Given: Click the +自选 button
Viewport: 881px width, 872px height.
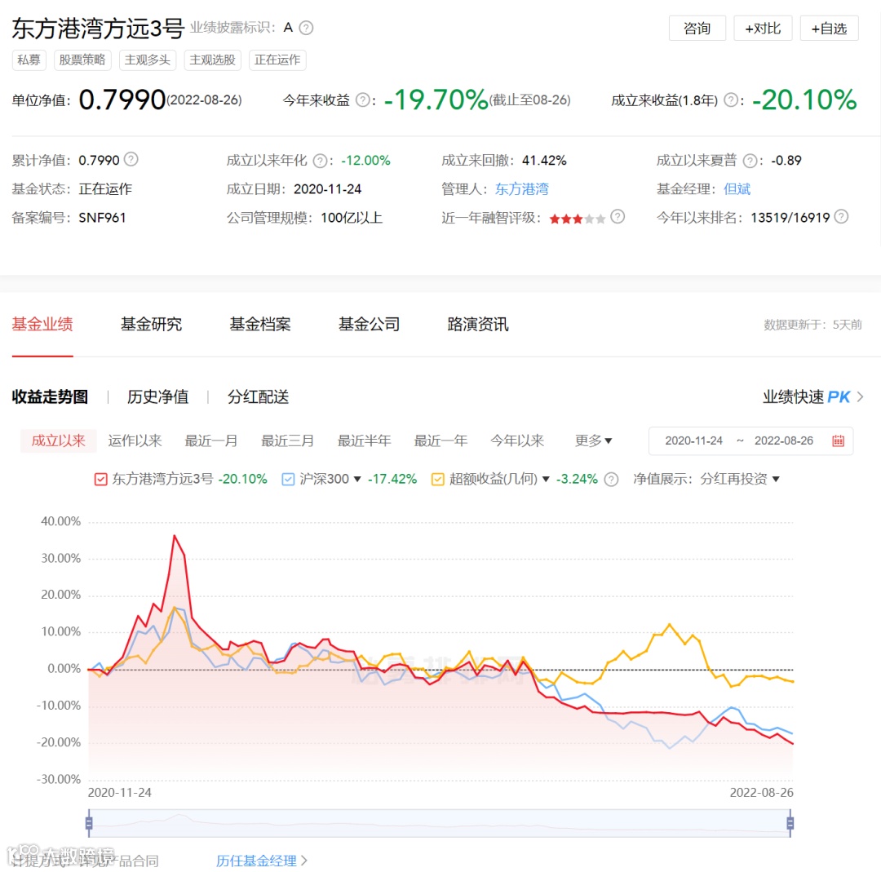Looking at the screenshot, I should (x=830, y=28).
